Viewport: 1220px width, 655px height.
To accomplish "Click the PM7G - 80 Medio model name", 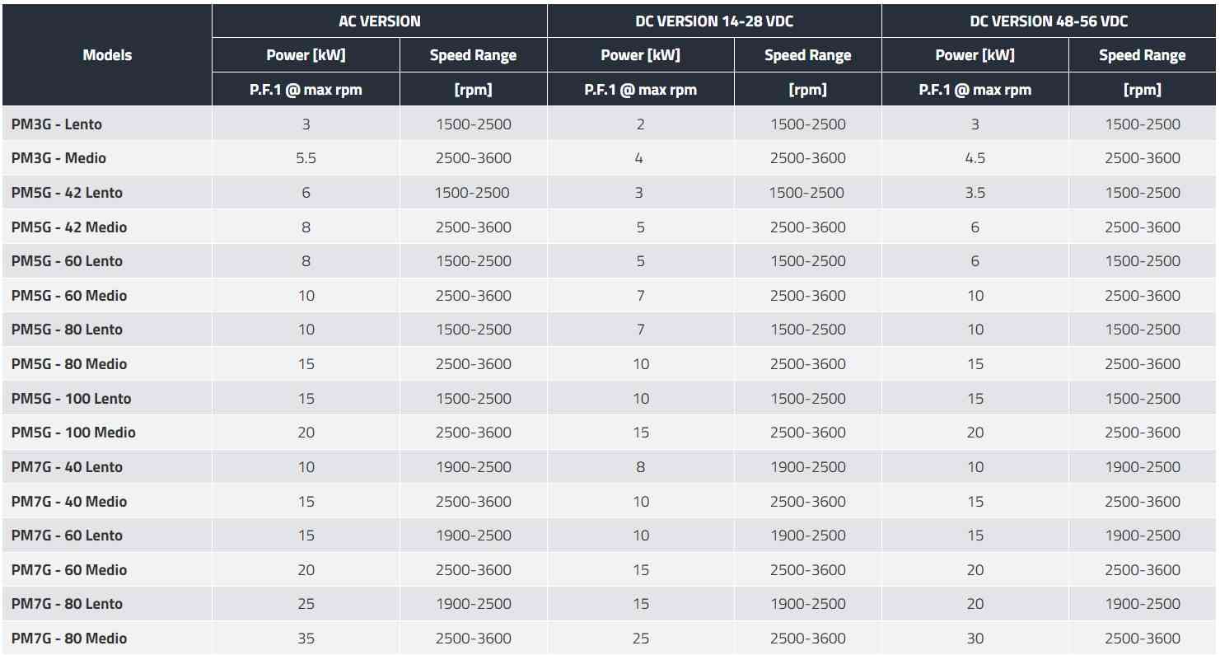I will pyautogui.click(x=69, y=639).
